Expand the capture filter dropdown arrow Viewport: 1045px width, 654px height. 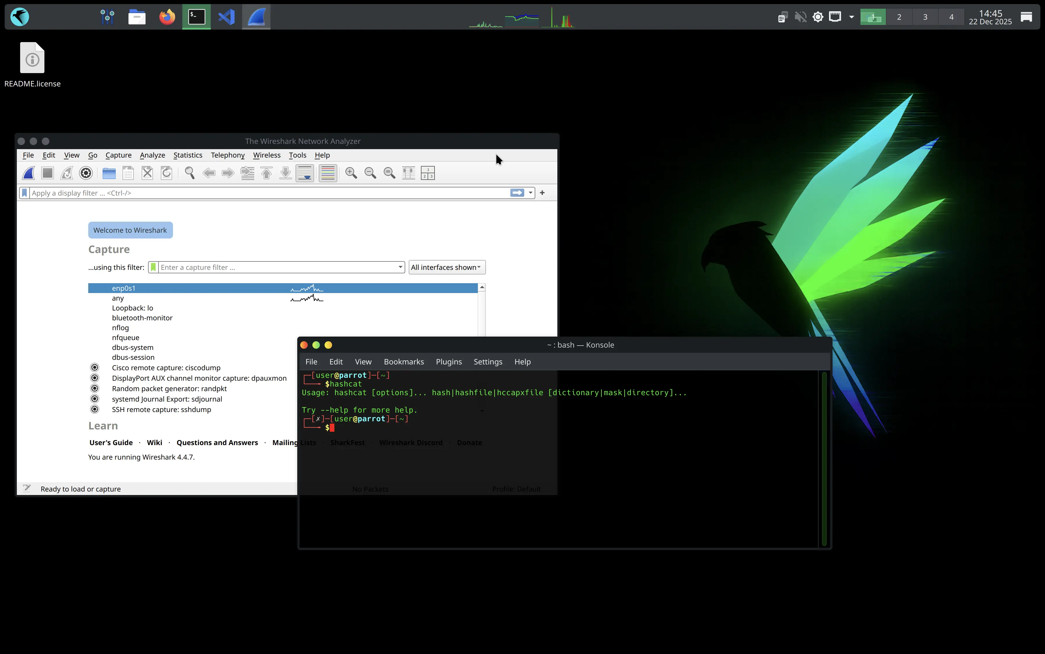400,267
